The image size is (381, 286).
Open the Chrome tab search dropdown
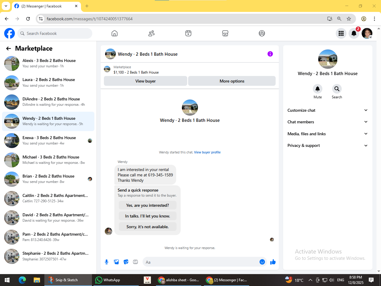click(6, 6)
